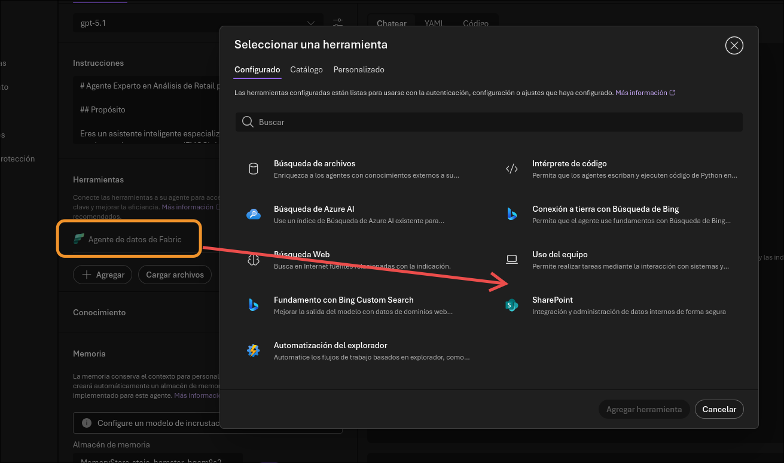This screenshot has width=784, height=463.
Task: Open the gpt-5.1 model dropdown
Action: [198, 23]
